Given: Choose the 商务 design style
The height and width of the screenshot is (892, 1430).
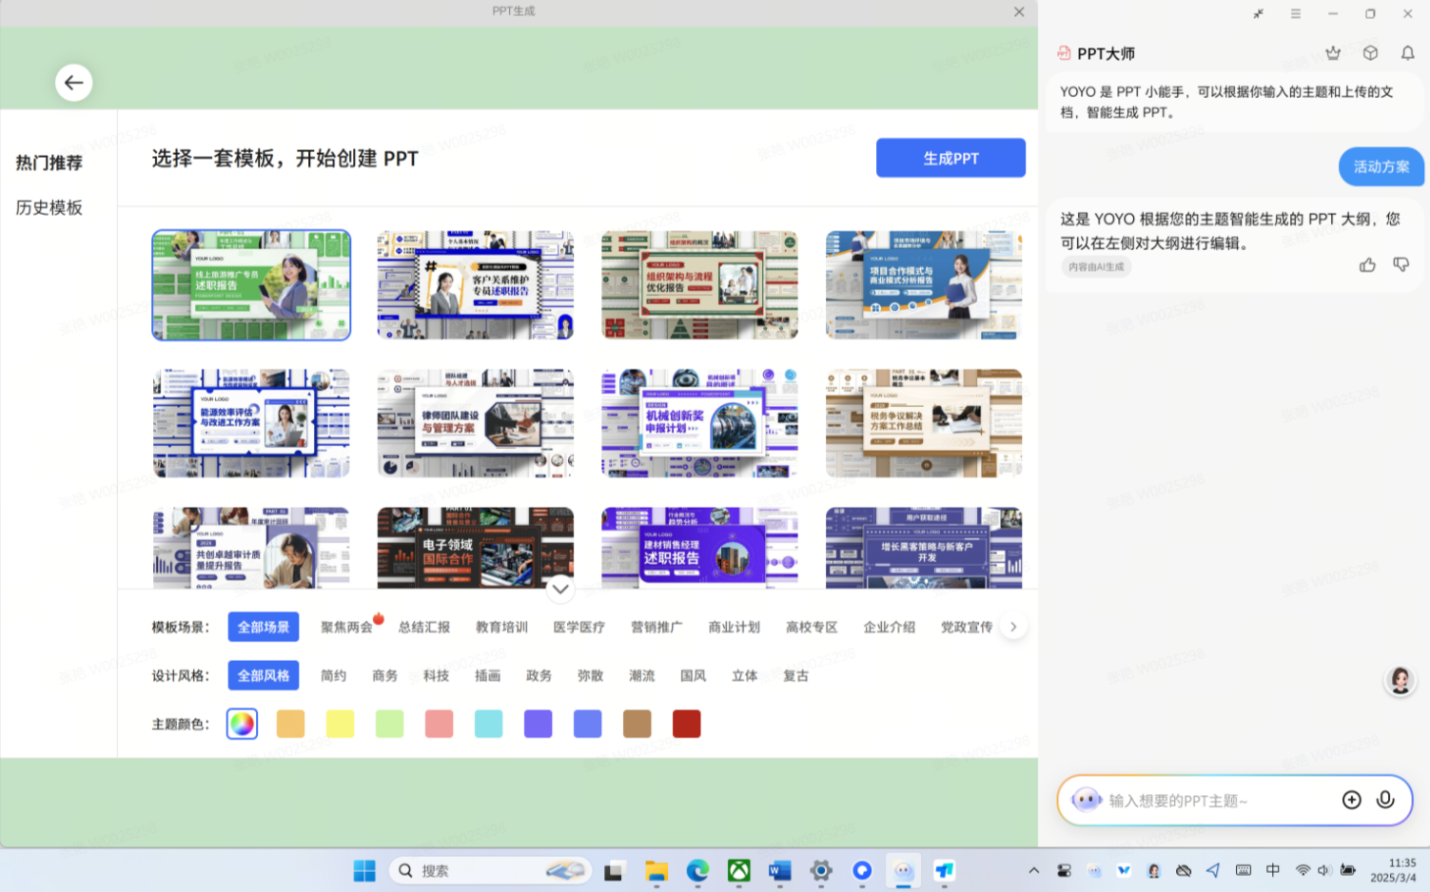Looking at the screenshot, I should 385,675.
